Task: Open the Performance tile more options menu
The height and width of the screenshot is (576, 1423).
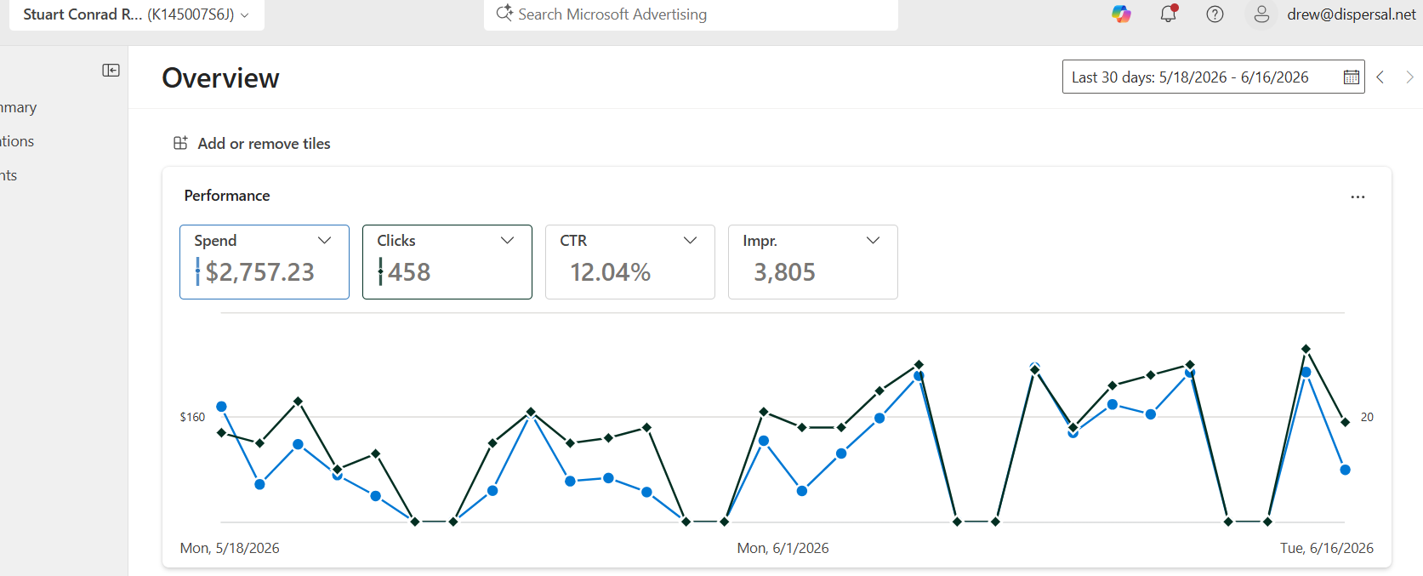Action: (1358, 197)
